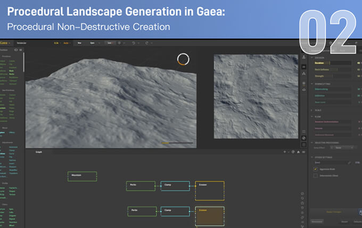The width and height of the screenshot is (362, 228).
Task: Click the Toolbox panel scrollbar
Action: coord(24,62)
